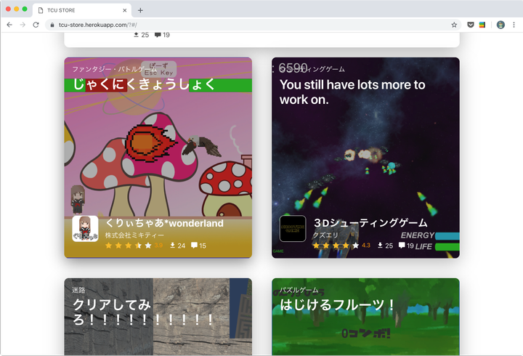Click the browser forward arrow
Viewport: 523px width, 356px height.
click(x=23, y=25)
